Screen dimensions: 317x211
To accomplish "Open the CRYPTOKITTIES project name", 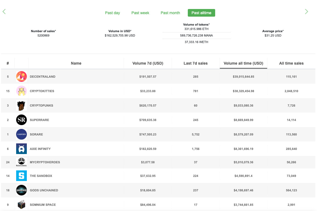I will click(x=42, y=91).
